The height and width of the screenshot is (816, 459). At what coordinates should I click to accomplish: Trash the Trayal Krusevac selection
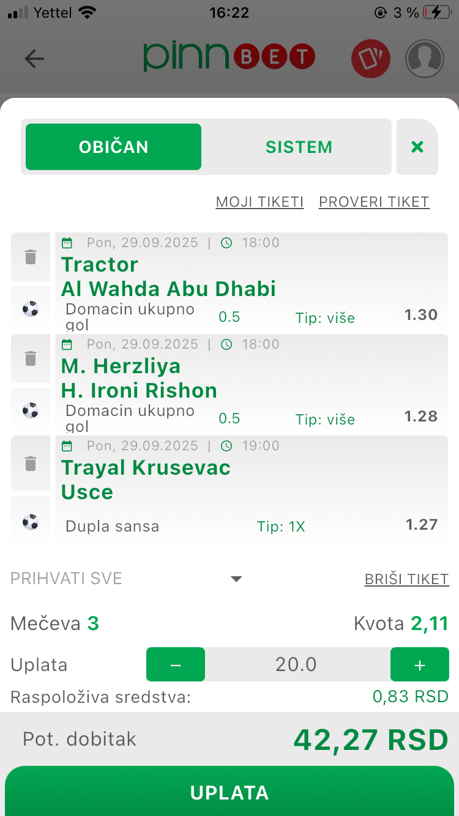31,464
